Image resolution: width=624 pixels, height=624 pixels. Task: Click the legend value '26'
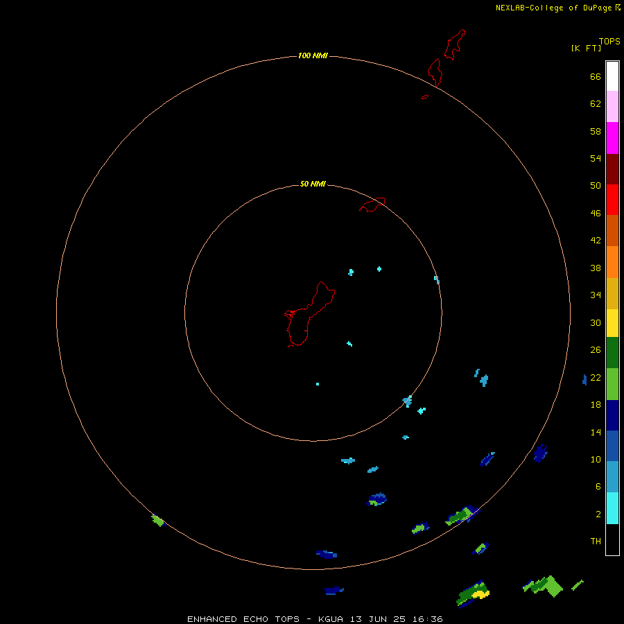596,350
